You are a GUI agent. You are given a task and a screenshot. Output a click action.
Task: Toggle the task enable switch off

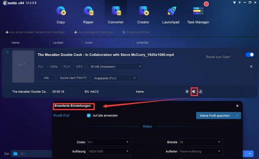[250, 54]
